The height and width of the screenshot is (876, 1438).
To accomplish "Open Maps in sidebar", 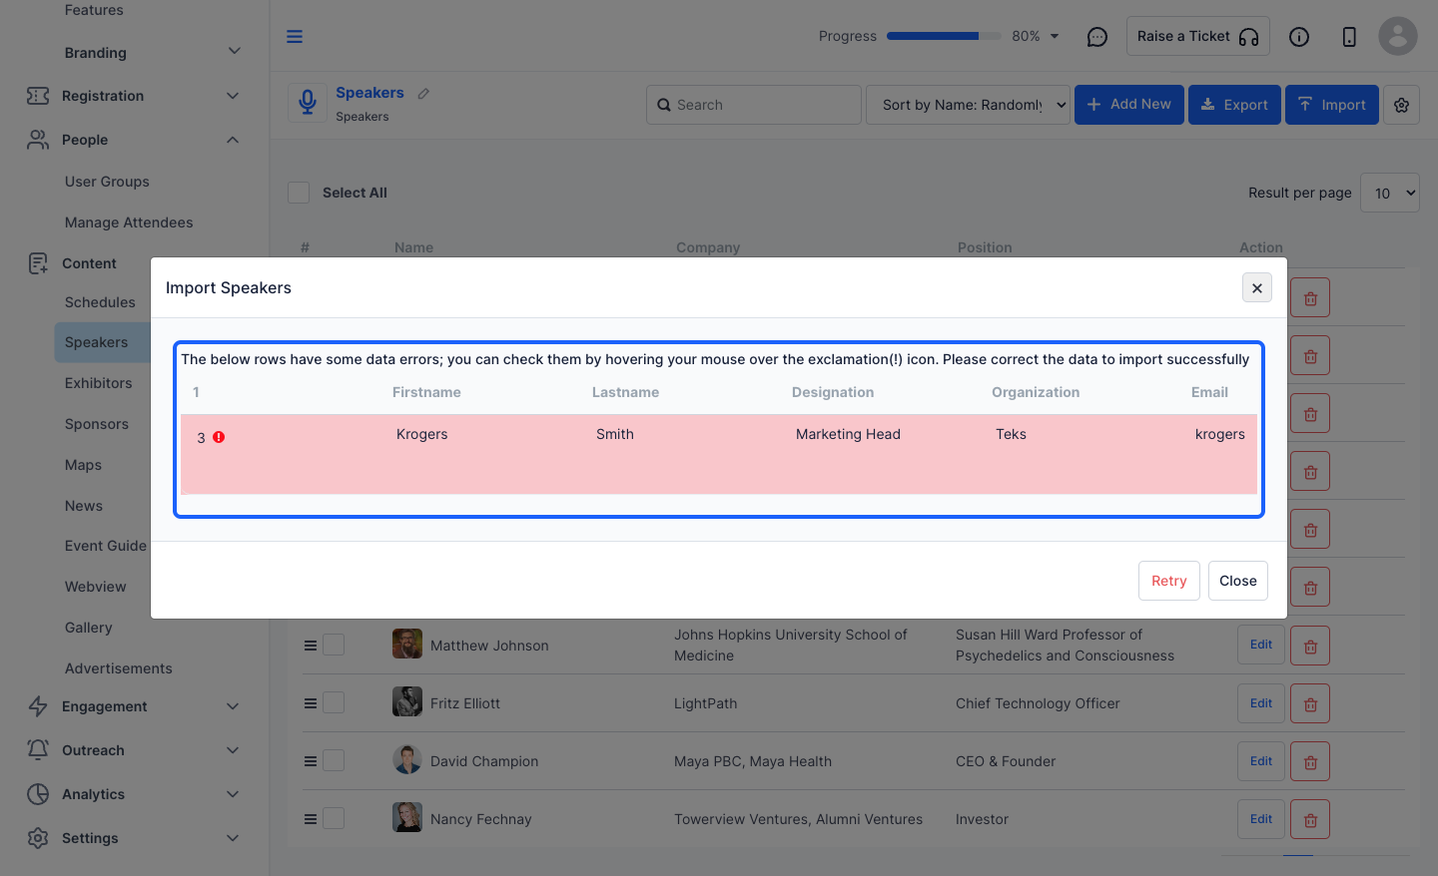I will (83, 465).
